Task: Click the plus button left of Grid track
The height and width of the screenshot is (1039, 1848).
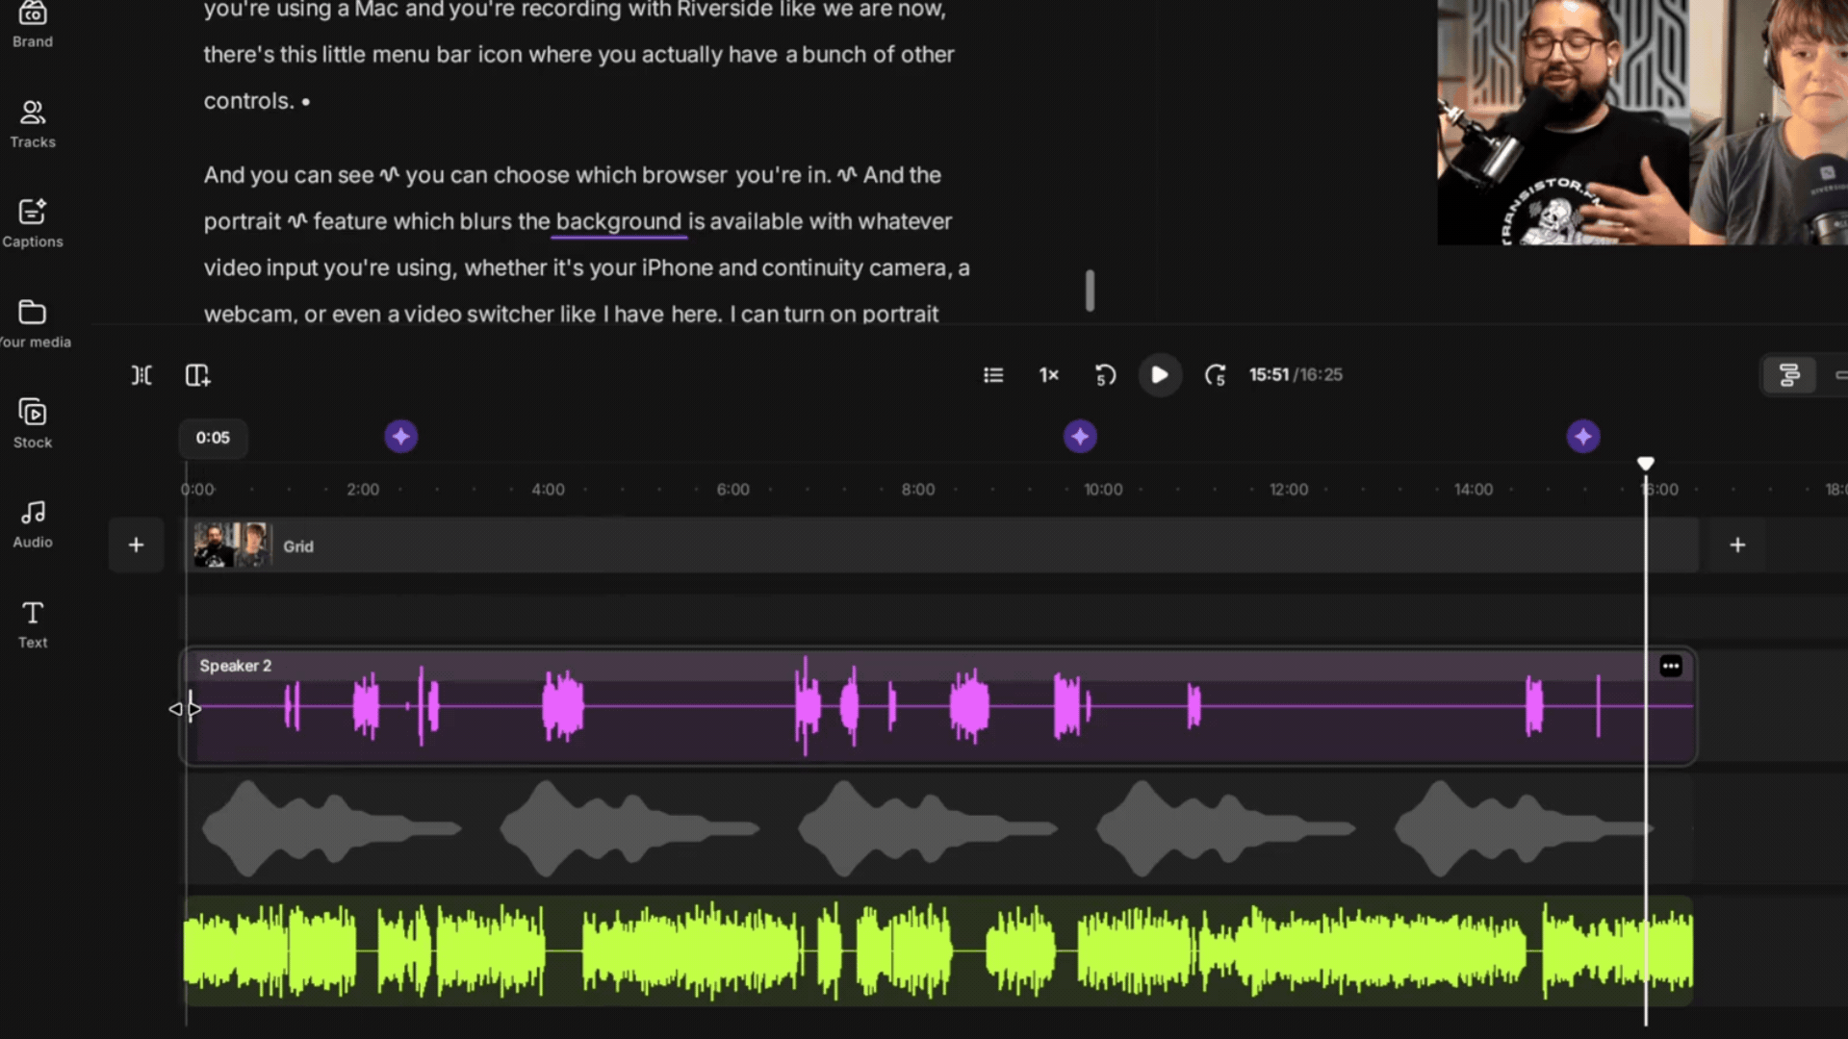Action: (x=137, y=545)
